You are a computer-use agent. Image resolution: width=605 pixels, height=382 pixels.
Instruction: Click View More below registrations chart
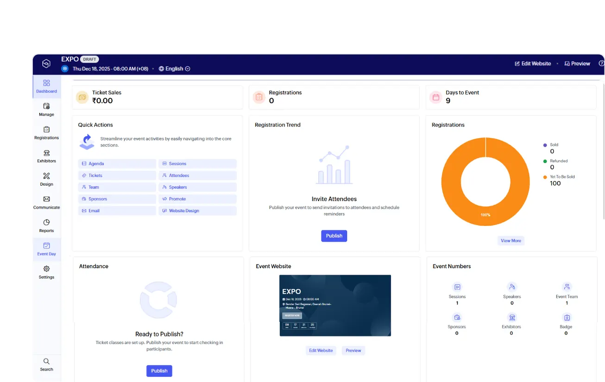tap(510, 241)
